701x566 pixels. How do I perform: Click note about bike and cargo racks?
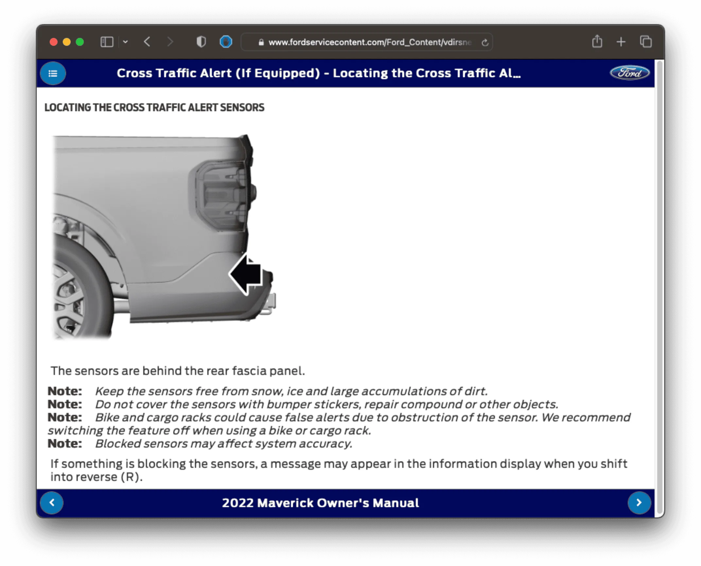coord(339,424)
